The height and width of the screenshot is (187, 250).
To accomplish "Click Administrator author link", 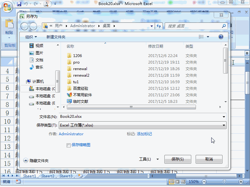I will 71,134.
